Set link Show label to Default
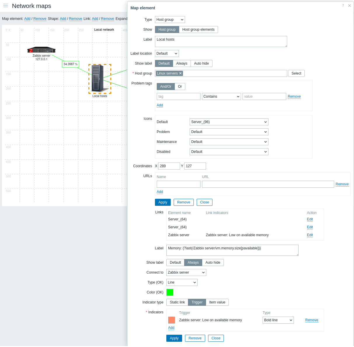This screenshot has height=347, width=354. [x=175, y=263]
